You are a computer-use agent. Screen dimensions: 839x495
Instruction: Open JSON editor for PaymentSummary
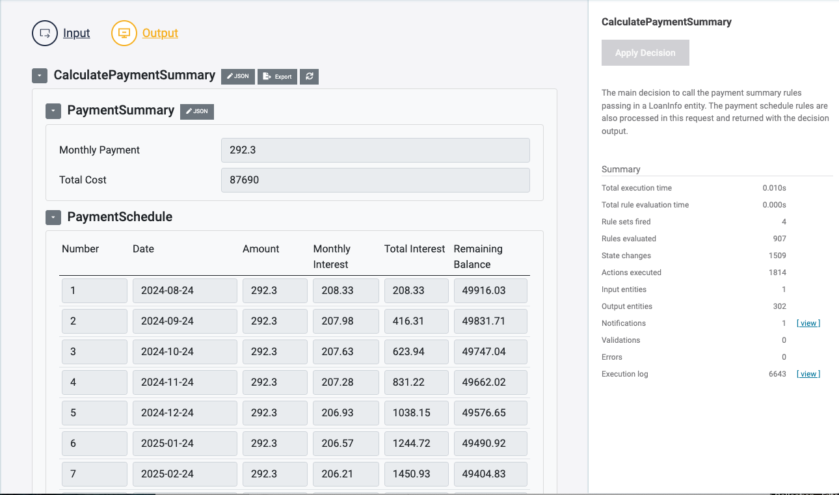196,111
